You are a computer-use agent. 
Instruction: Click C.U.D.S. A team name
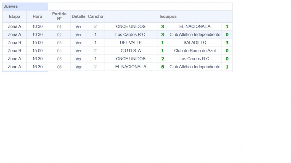coord(131,51)
